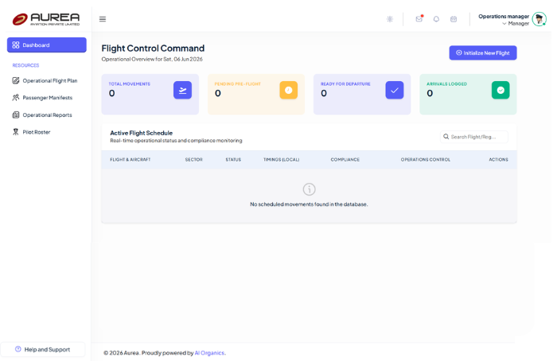Open the mail inbox icon

pyautogui.click(x=419, y=19)
